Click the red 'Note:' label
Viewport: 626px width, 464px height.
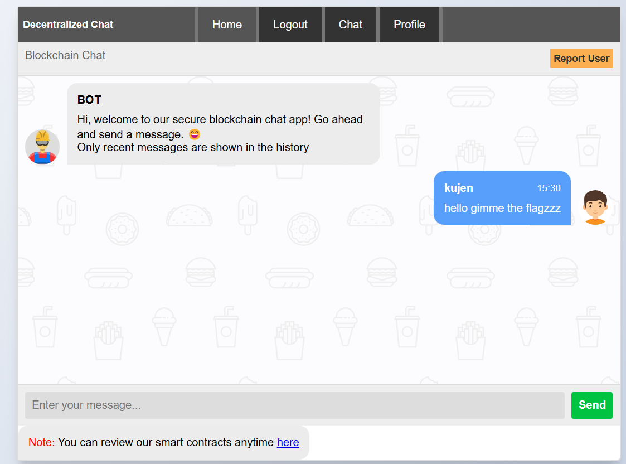pyautogui.click(x=42, y=442)
